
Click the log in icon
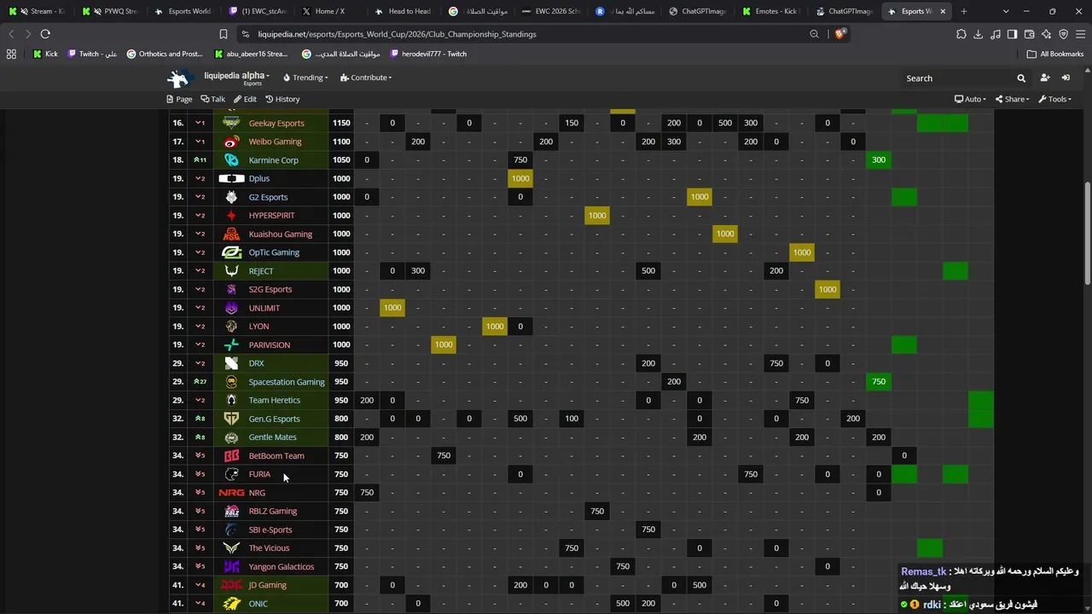click(x=1066, y=78)
